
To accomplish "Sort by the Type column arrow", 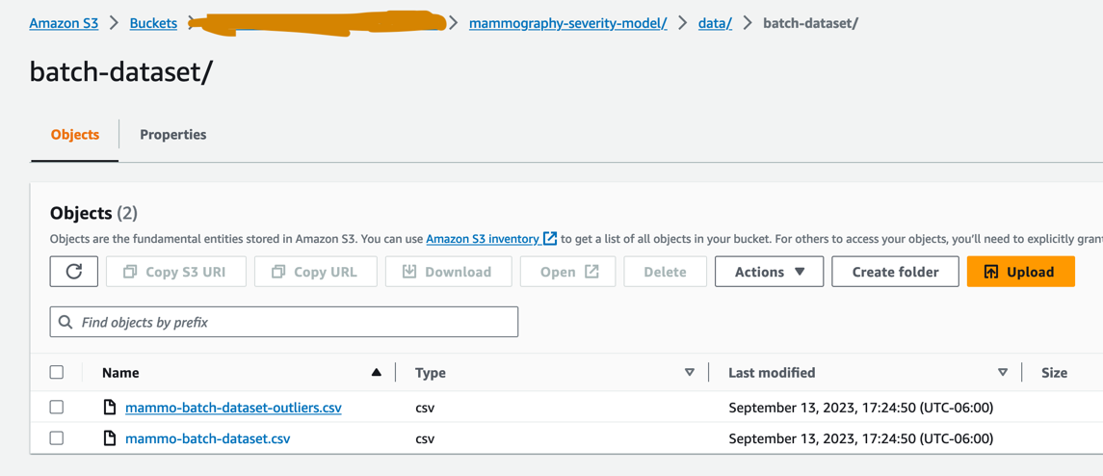I will point(689,373).
